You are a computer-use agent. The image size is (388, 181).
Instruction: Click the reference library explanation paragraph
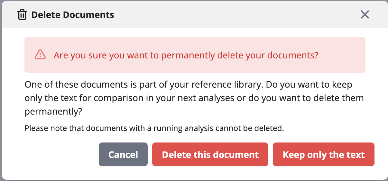pyautogui.click(x=194, y=98)
